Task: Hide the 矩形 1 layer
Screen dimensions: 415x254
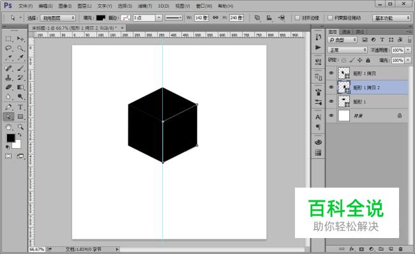Action: (x=331, y=101)
